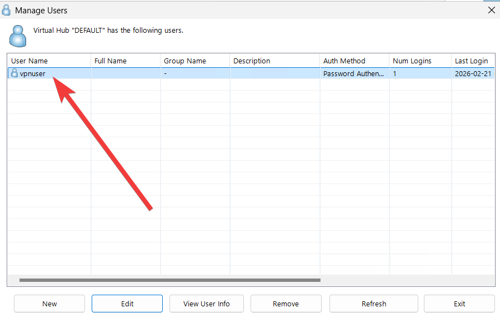The width and height of the screenshot is (500, 318).
Task: Select the vpnuser name entry
Action: [x=33, y=74]
